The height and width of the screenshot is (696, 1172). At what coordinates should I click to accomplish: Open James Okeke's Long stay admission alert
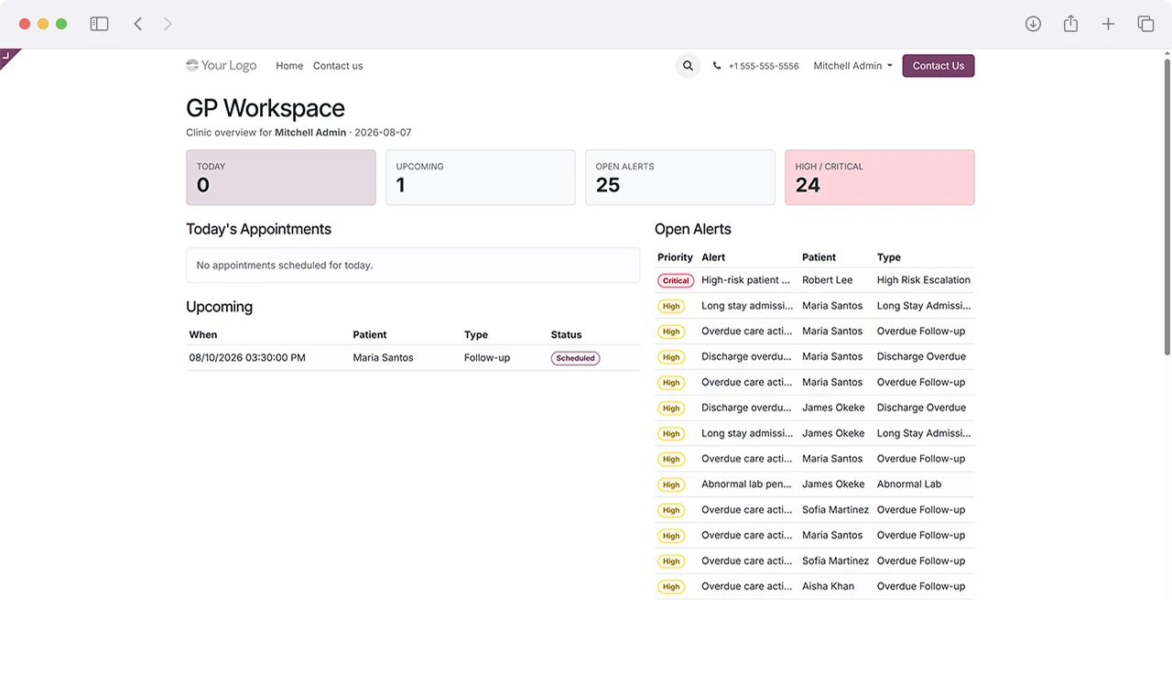[747, 433]
